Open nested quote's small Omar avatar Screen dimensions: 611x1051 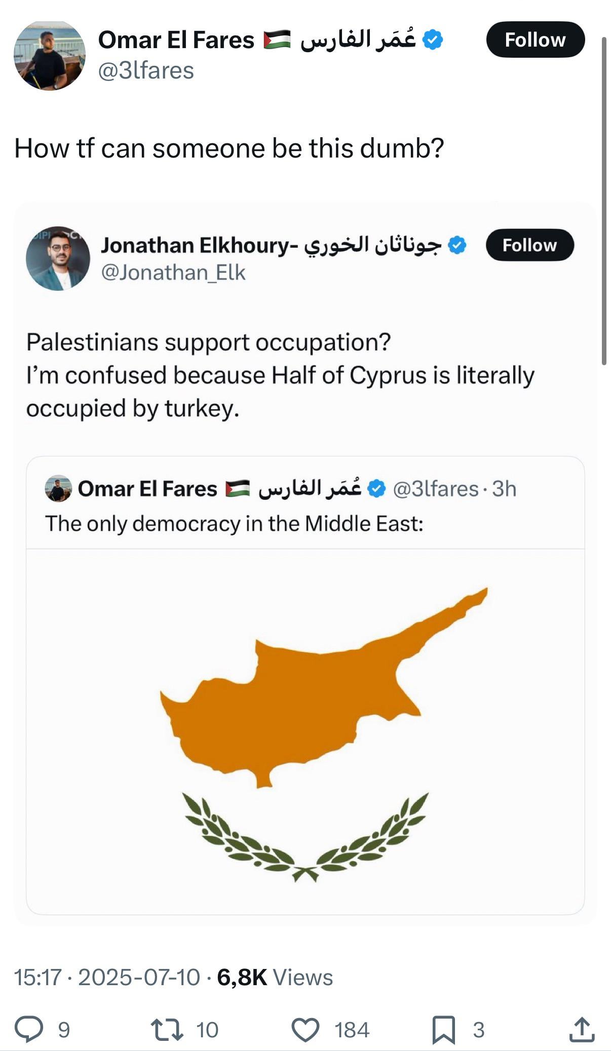[x=58, y=489]
